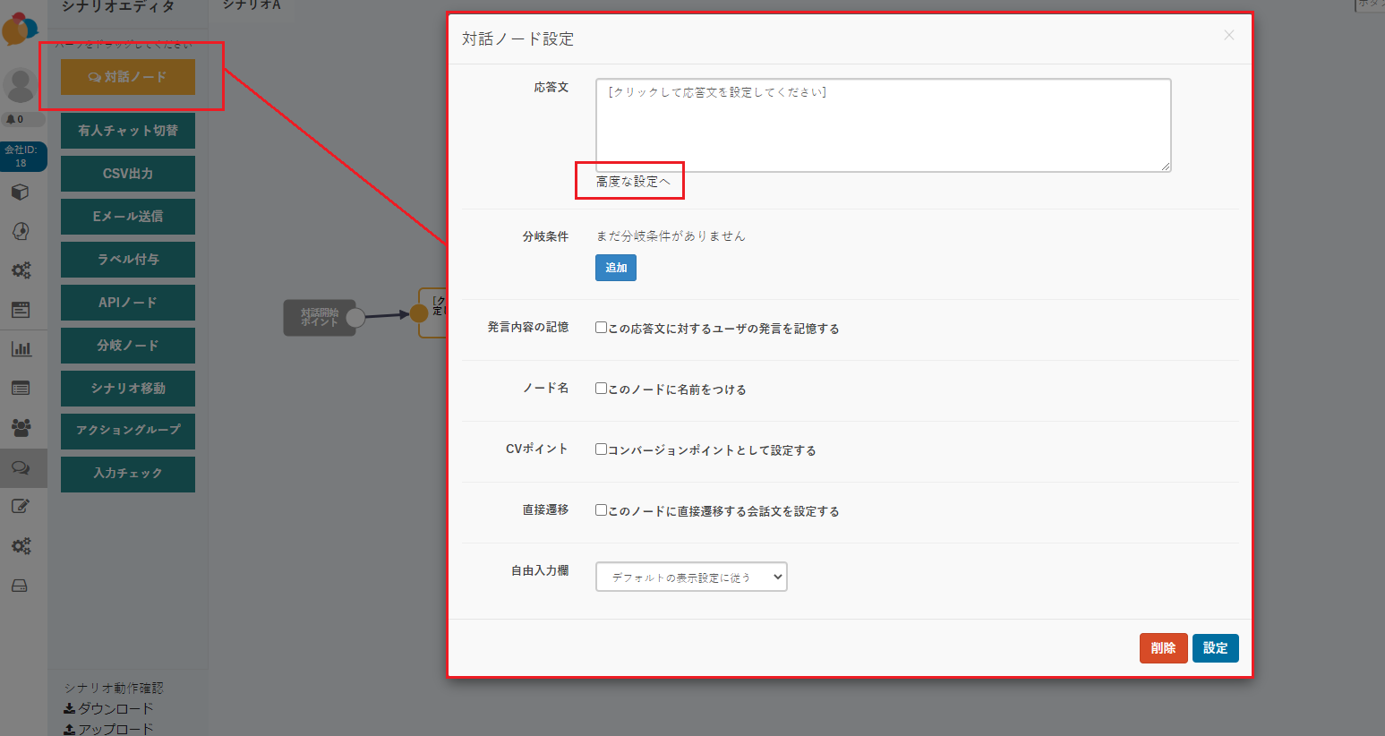The height and width of the screenshot is (736, 1385).
Task: Close the 対話ノード設定 dialog
Action: pyautogui.click(x=1229, y=35)
